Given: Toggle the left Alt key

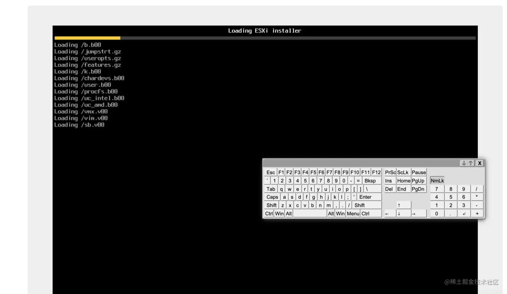Looking at the screenshot, I should click(x=289, y=213).
